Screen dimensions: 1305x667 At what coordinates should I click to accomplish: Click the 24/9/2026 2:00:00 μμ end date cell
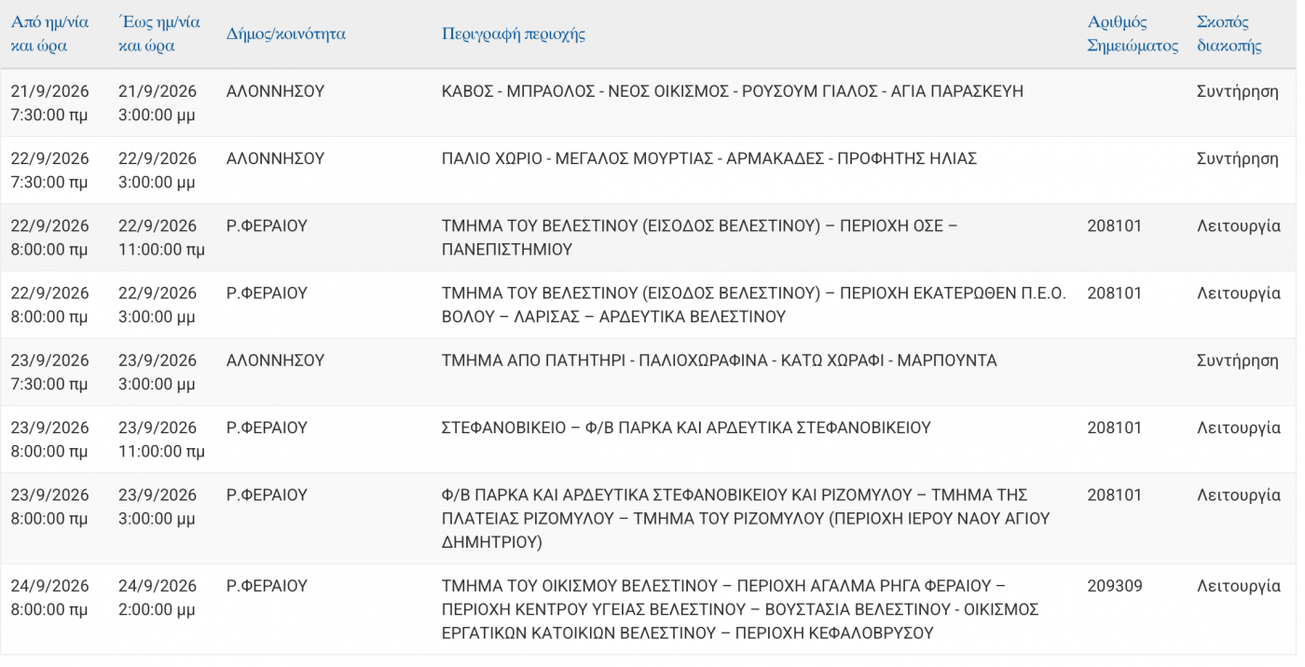[158, 598]
